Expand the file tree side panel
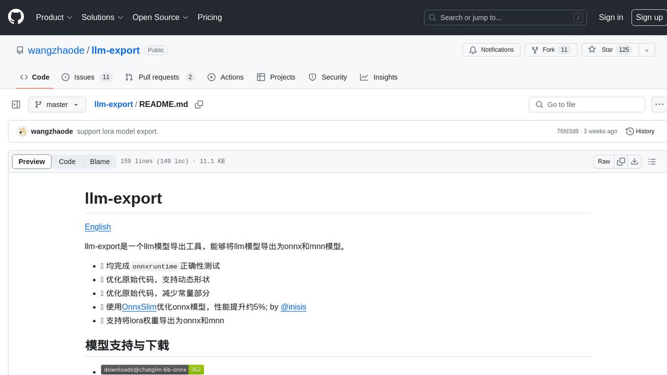This screenshot has width=667, height=375. tap(16, 105)
